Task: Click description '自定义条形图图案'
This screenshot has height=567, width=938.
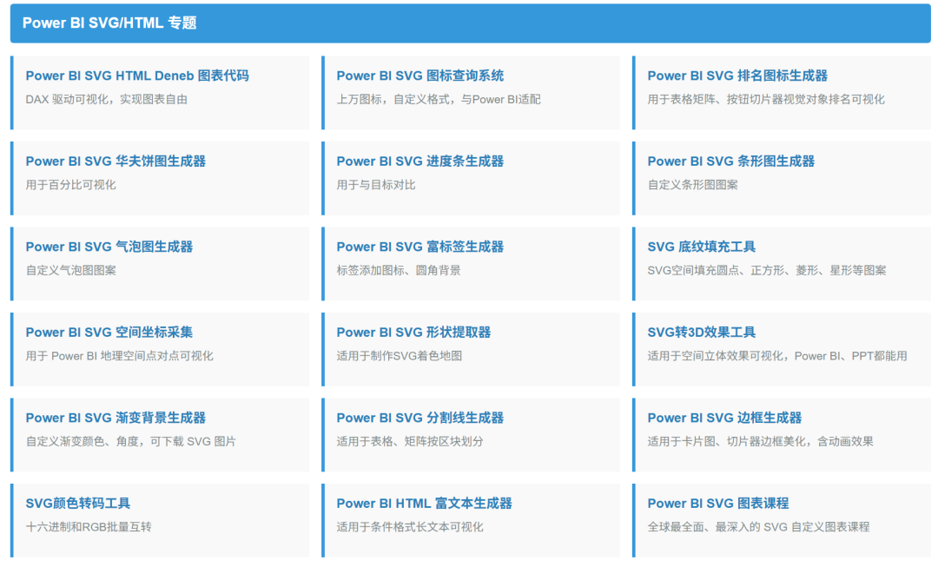Action: click(693, 186)
